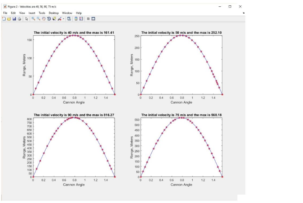This screenshot has width=303, height=203.
Task: Open the File menu
Action: pyautogui.click(x=5, y=13)
